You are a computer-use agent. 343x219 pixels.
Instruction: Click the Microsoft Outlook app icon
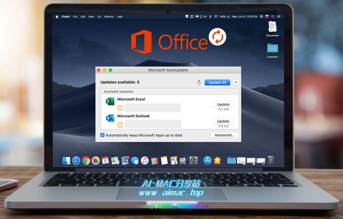110,118
